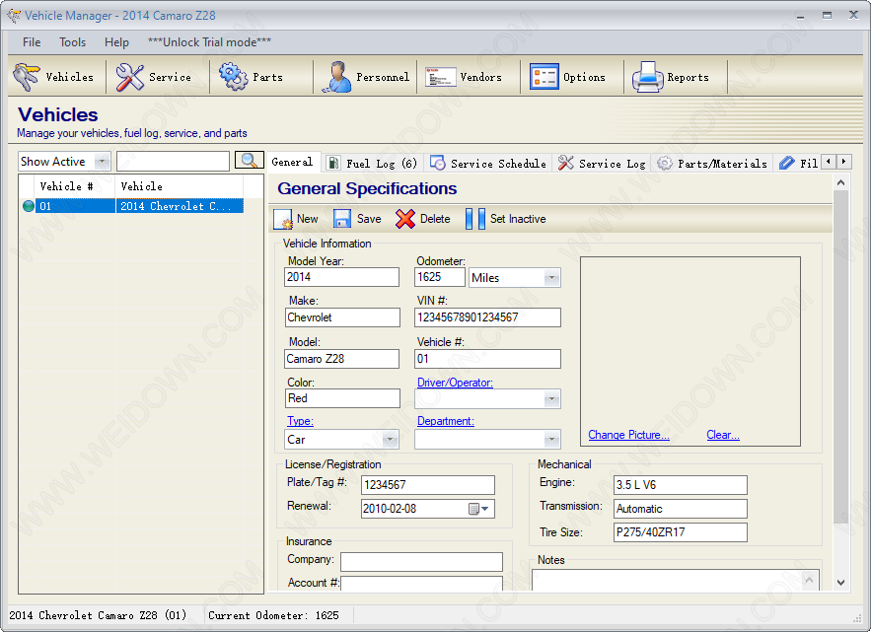The width and height of the screenshot is (871, 632).
Task: Click the Vehicle Manager app title icon
Action: point(14,16)
